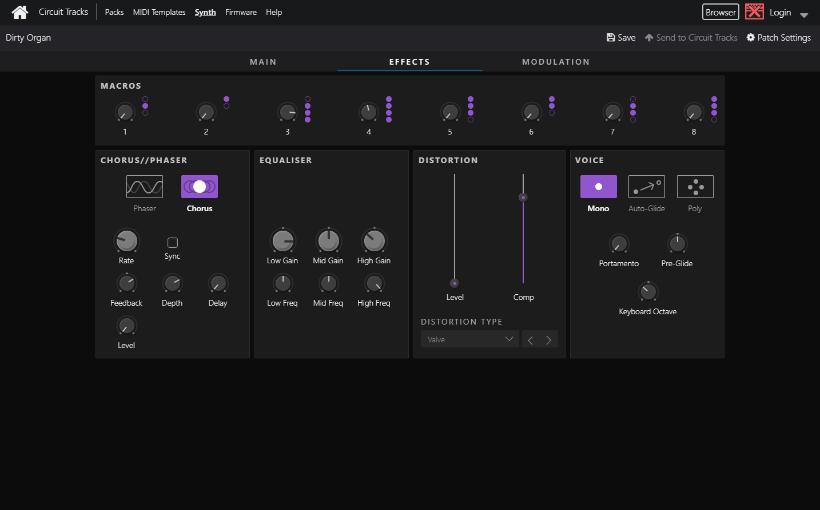820x510 pixels.
Task: Switch to the MODULATION tab
Action: 555,61
